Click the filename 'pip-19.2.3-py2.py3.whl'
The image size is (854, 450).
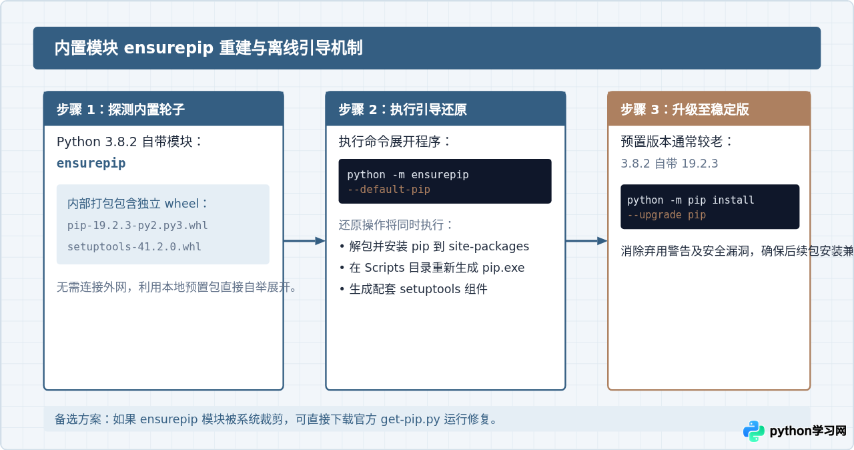137,226
